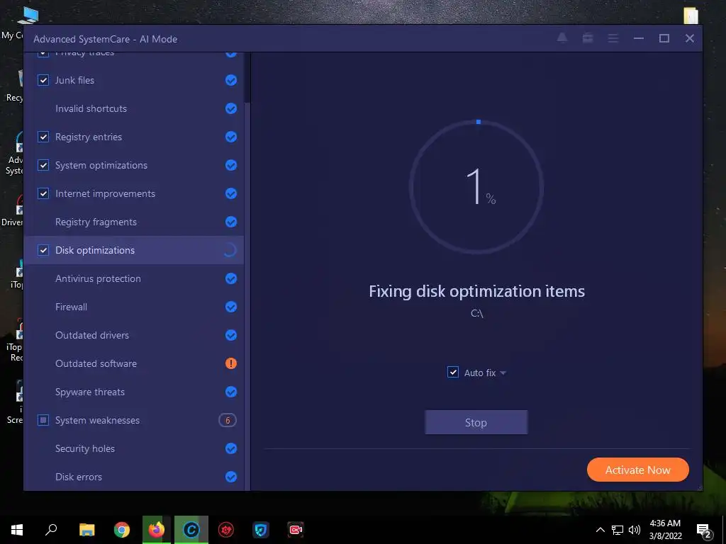Click the loading spinner beside Disk optimizations
This screenshot has width=726, height=544.
pyautogui.click(x=230, y=250)
